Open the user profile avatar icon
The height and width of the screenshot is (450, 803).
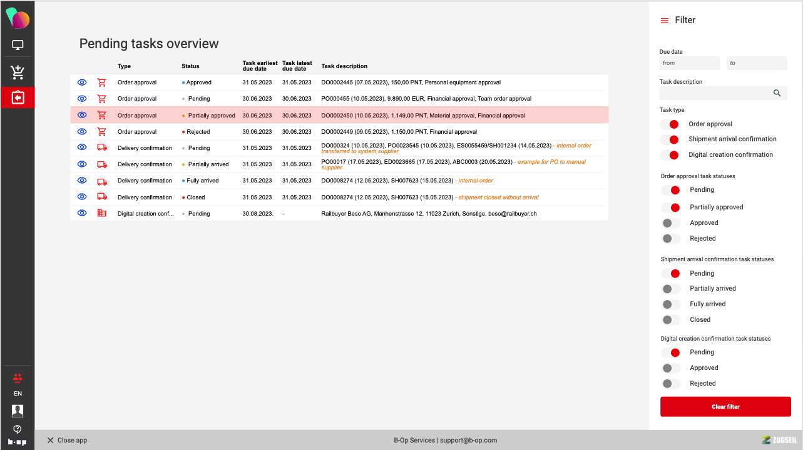(x=18, y=411)
